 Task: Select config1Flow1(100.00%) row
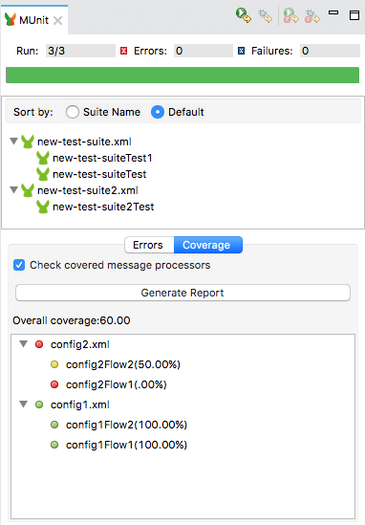pyautogui.click(x=126, y=445)
